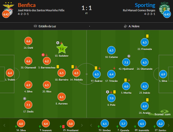Click the assist badge above Hjulmand
The width and height of the screenshot is (173, 132).
click(x=129, y=56)
